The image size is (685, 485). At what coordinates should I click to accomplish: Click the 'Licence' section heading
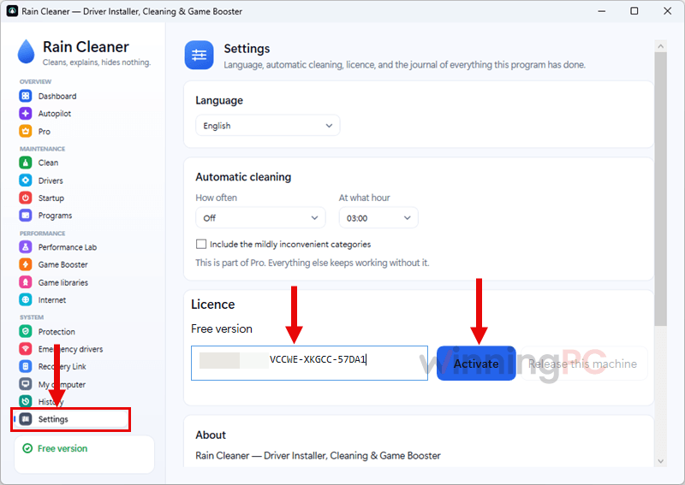click(212, 305)
